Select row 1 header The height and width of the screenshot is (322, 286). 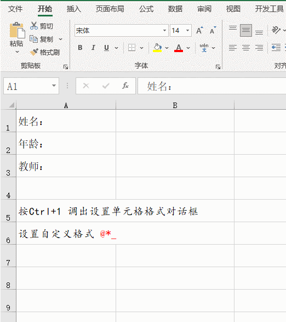tap(8, 121)
